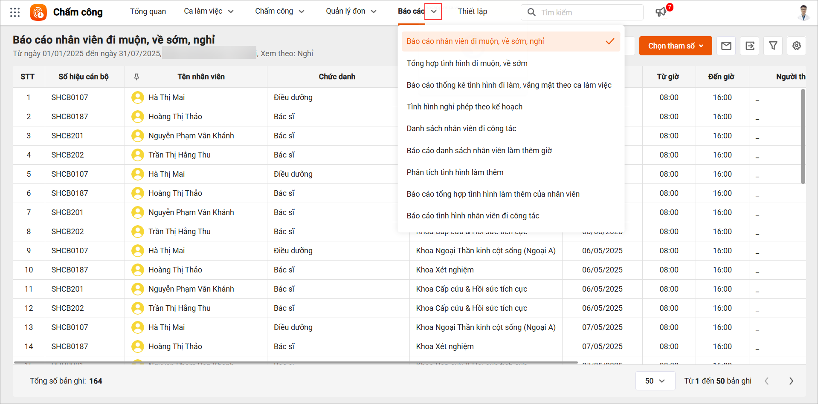Open table settings gear icon
This screenshot has height=404, width=818.
(x=796, y=46)
